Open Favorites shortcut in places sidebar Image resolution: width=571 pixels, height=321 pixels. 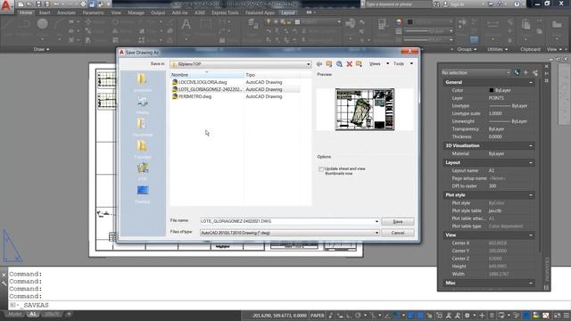(143, 149)
